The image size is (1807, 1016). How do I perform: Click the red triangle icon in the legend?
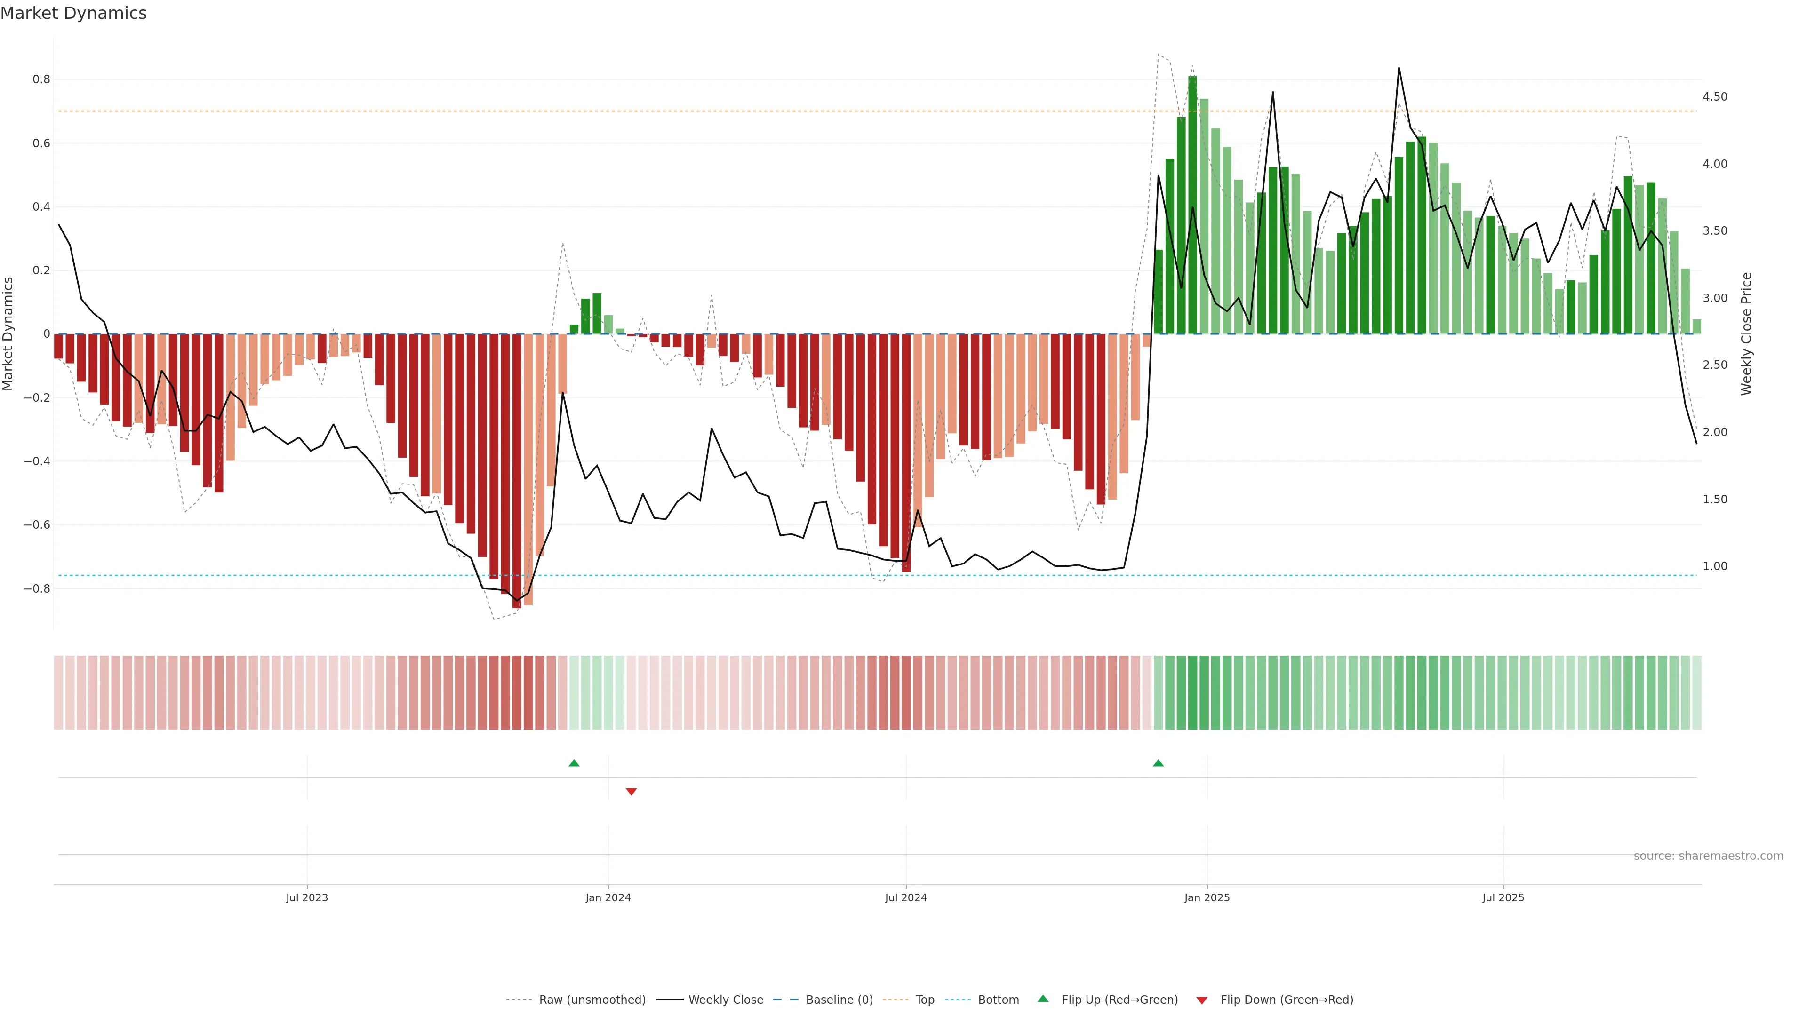(x=1202, y=1000)
